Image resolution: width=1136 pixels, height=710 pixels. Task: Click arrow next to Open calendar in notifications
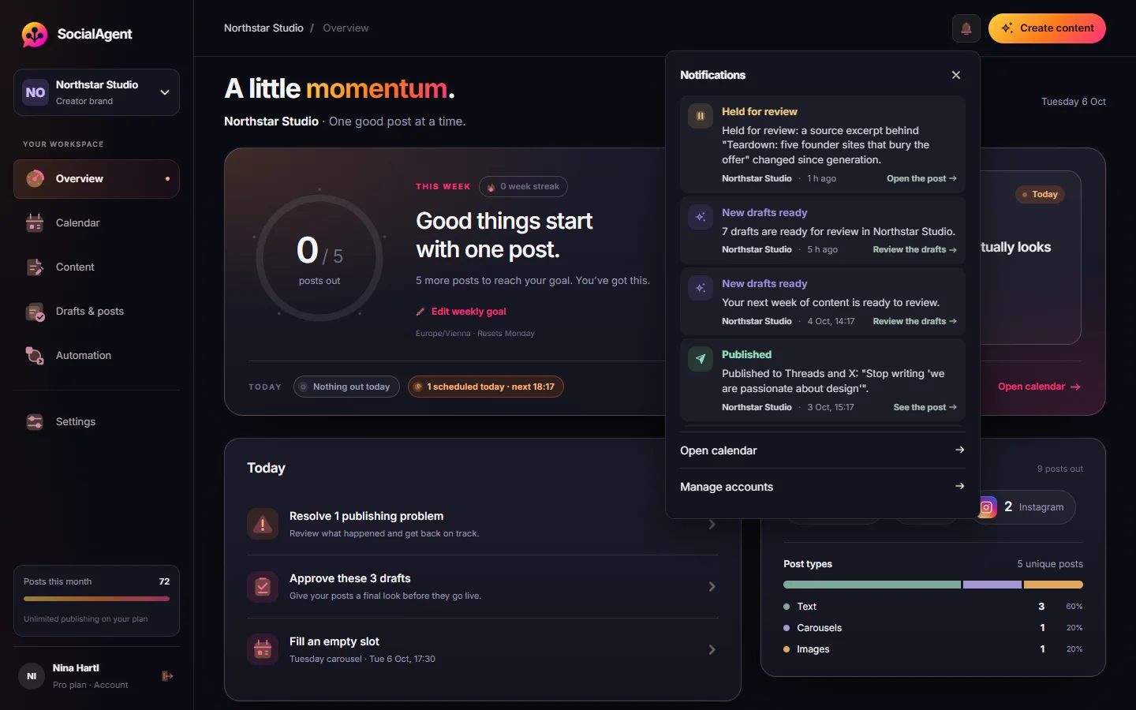(959, 450)
